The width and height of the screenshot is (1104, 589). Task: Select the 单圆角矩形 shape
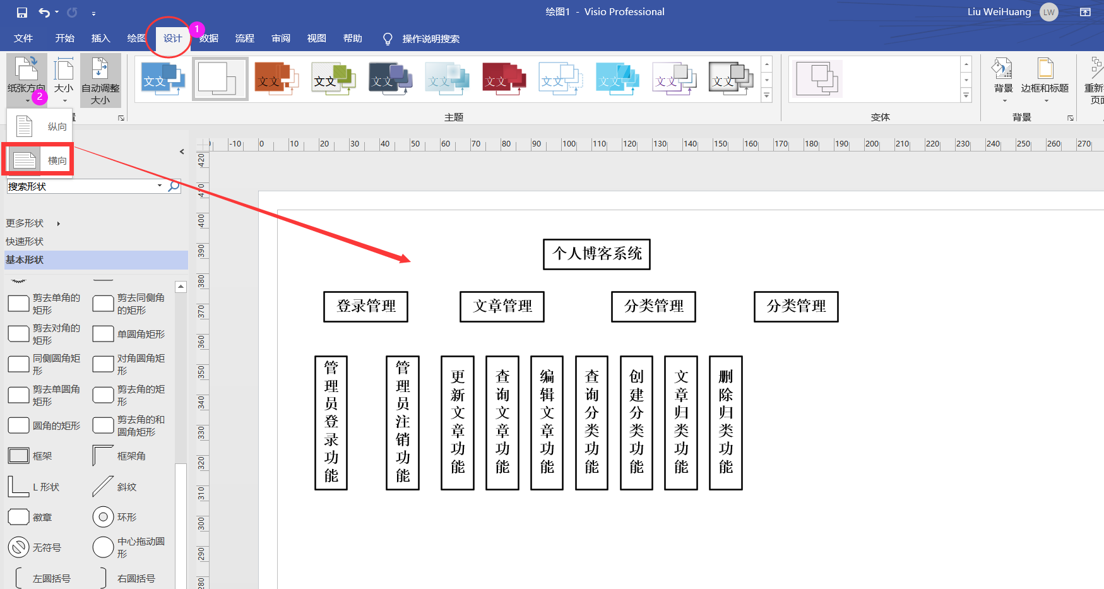pos(103,333)
